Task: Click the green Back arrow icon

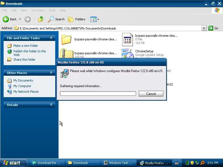Action: pyautogui.click(x=6, y=19)
